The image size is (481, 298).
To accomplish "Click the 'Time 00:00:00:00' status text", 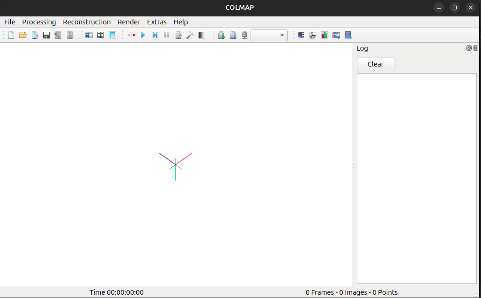I will click(x=117, y=292).
